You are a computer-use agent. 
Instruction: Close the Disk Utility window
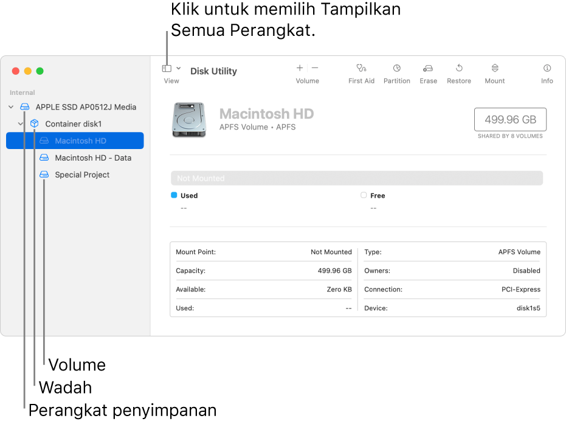click(16, 71)
